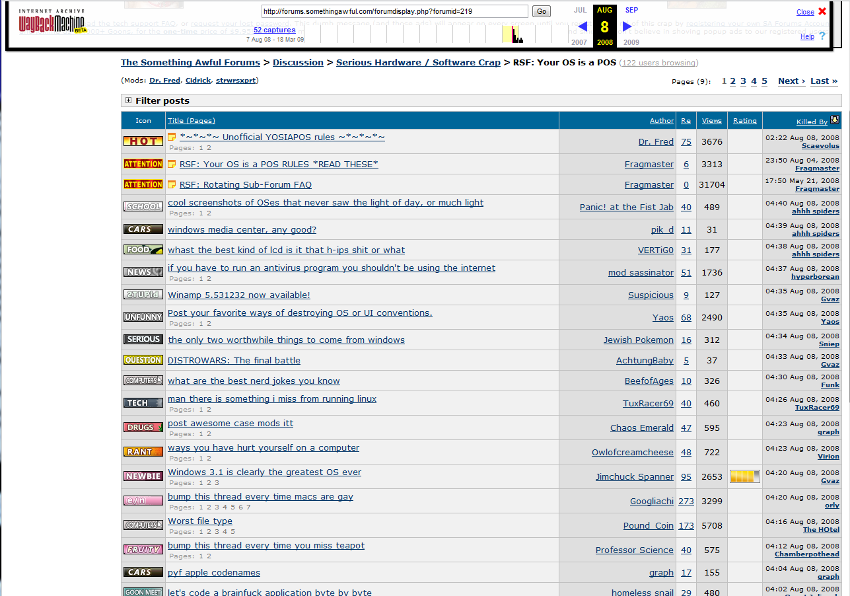Screen dimensions: 850x596
Task: Open 'DISTROWARS: The final battle' thread
Action: [x=234, y=360]
